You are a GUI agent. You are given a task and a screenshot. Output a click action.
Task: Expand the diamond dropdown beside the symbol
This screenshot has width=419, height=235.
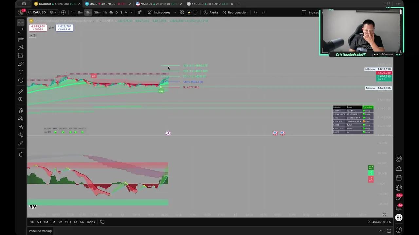pyautogui.click(x=53, y=12)
